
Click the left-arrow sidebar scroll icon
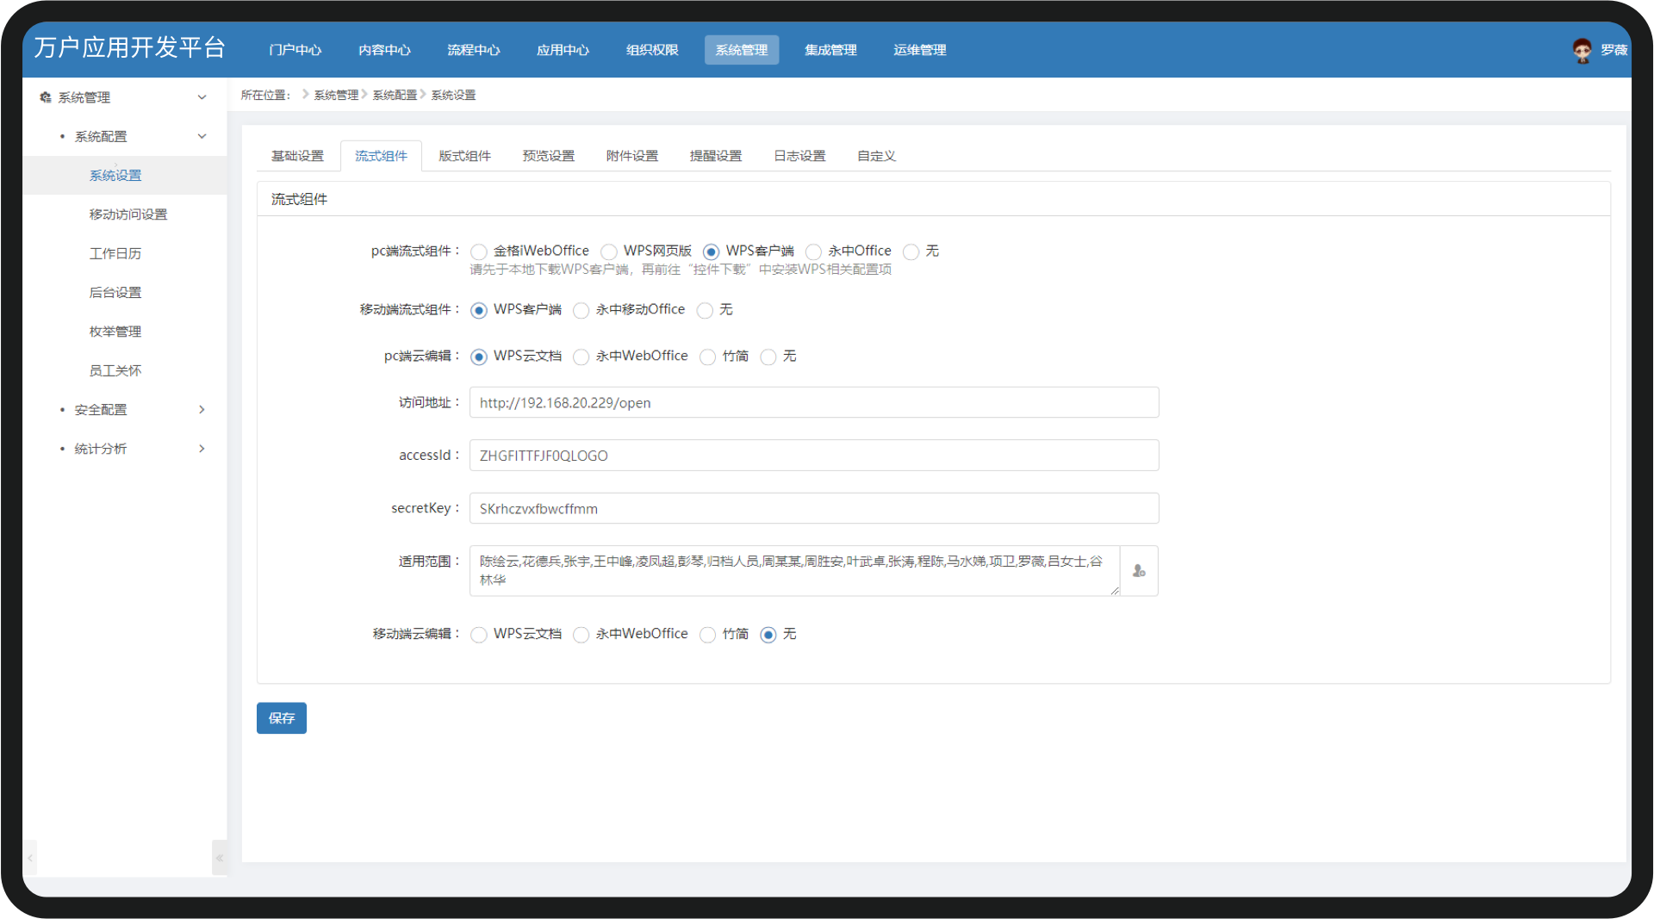coord(30,858)
